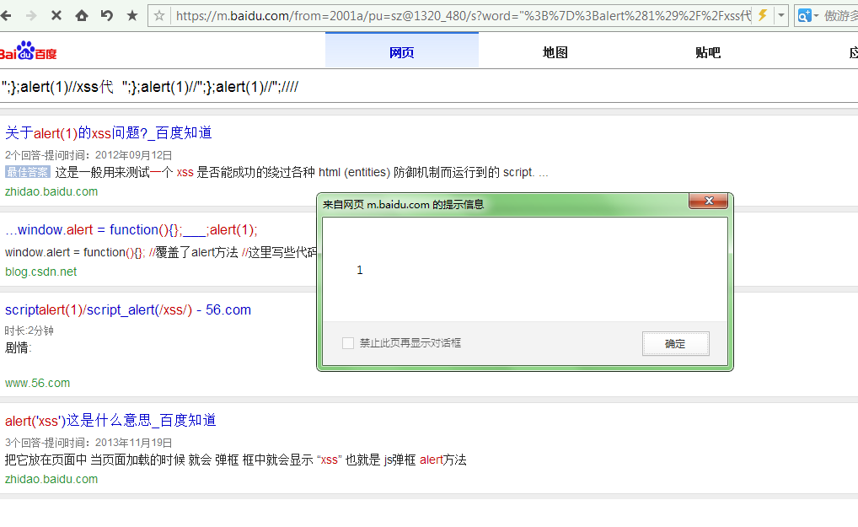Open result window.alert = function(){}

pos(131,230)
